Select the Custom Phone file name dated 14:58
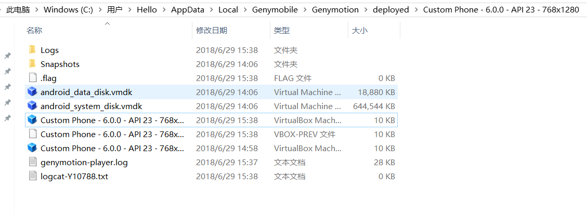 pyautogui.click(x=112, y=149)
